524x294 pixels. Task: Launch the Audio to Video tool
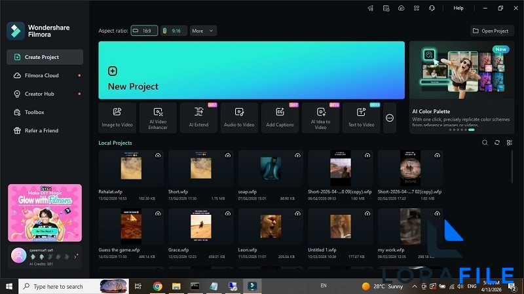(239, 118)
